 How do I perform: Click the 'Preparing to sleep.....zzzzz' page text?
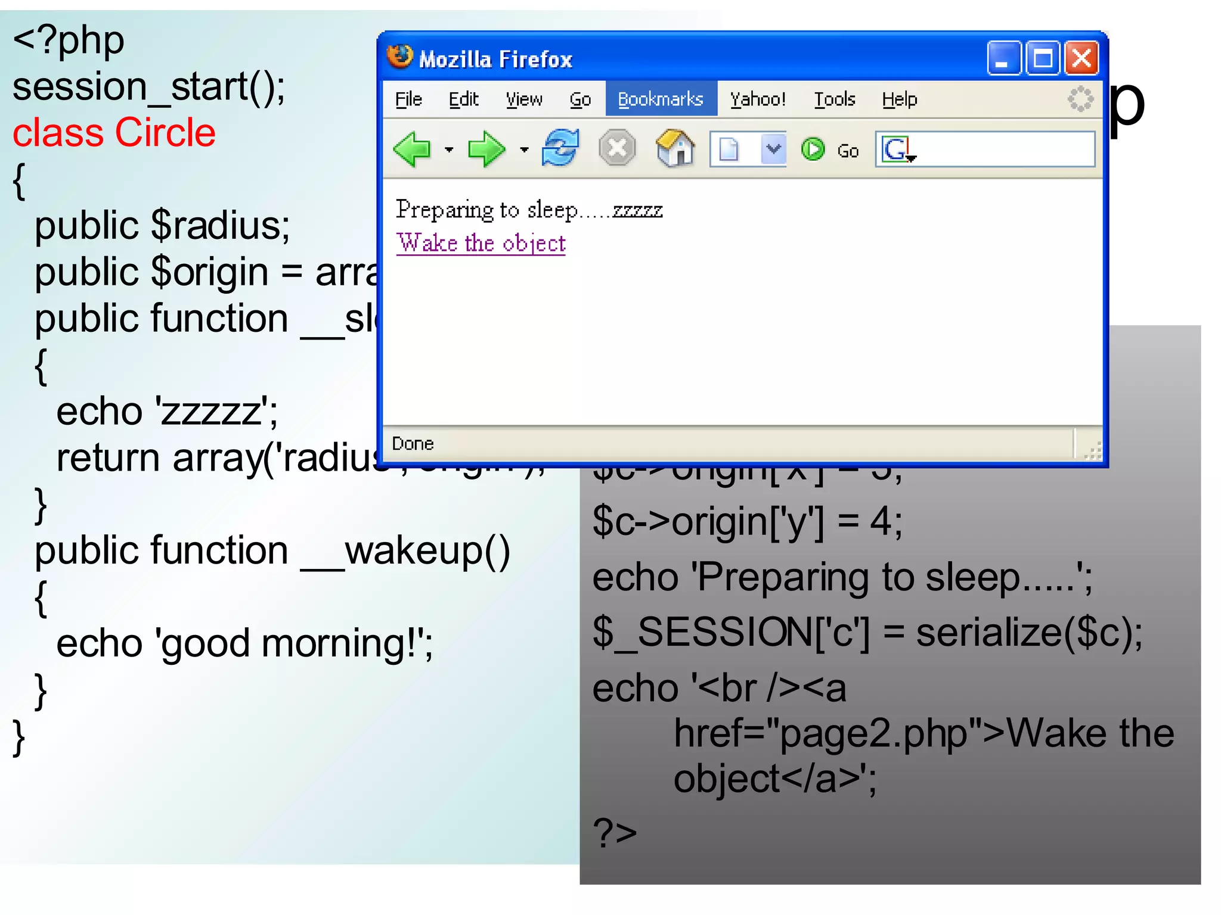point(529,210)
